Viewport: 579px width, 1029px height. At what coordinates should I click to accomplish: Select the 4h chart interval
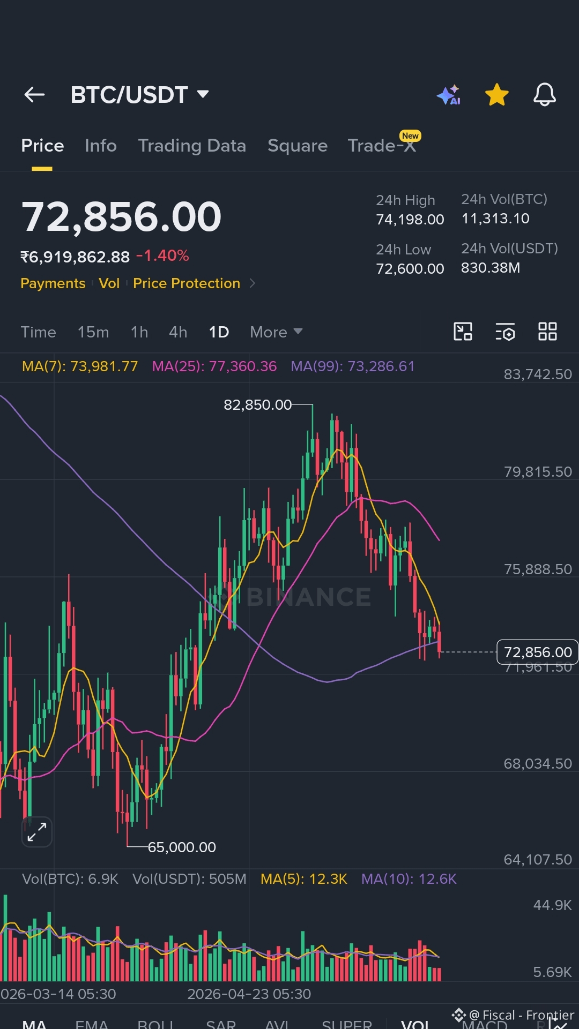(178, 332)
